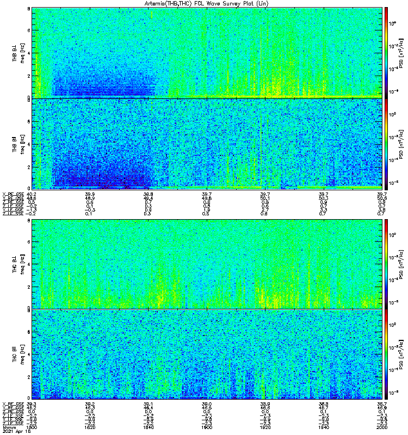Click the PSD [nT²/Hz] label beside THB B⊥ color bar
Image resolution: width=408 pixels, height=435 pixels.
401,53
